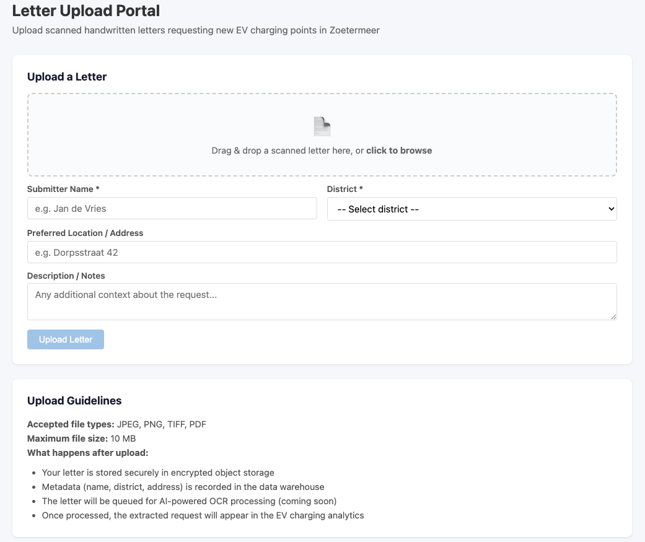Click the District dropdown chevron arrow
The height and width of the screenshot is (542, 645).
[x=611, y=209]
